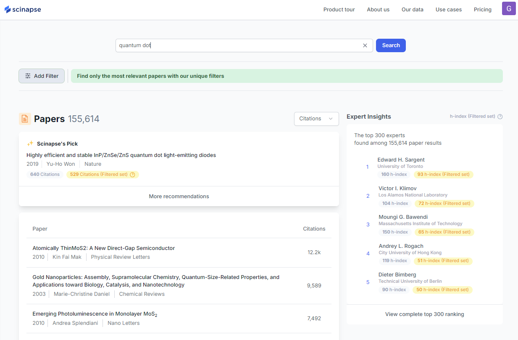
Task: Click the 640 Citations badge
Action: coord(45,174)
